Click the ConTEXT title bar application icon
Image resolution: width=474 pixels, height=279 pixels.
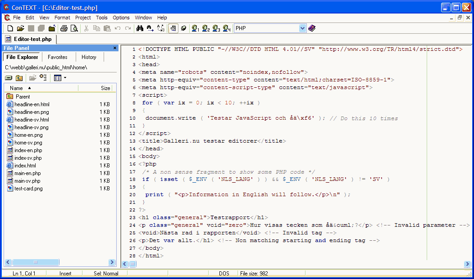point(6,7)
